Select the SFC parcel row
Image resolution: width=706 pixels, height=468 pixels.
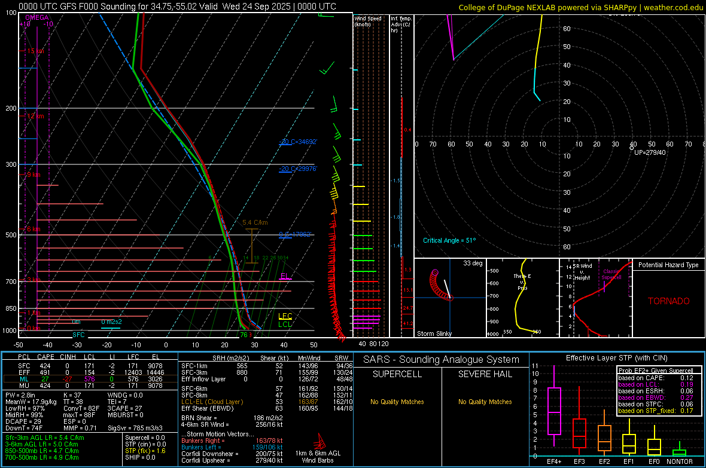90,366
